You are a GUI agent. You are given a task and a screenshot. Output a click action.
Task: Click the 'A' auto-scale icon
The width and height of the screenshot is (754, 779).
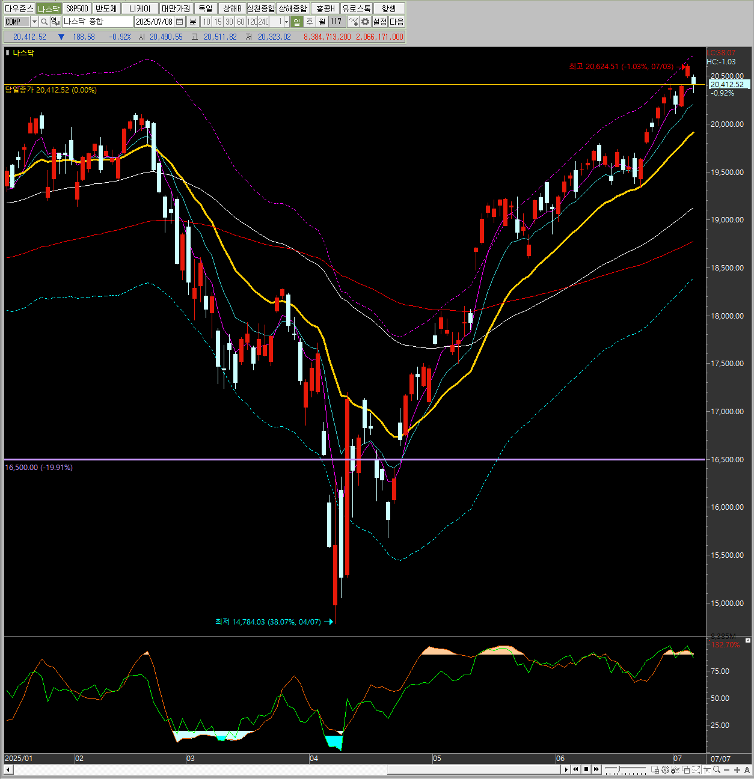pos(747,770)
